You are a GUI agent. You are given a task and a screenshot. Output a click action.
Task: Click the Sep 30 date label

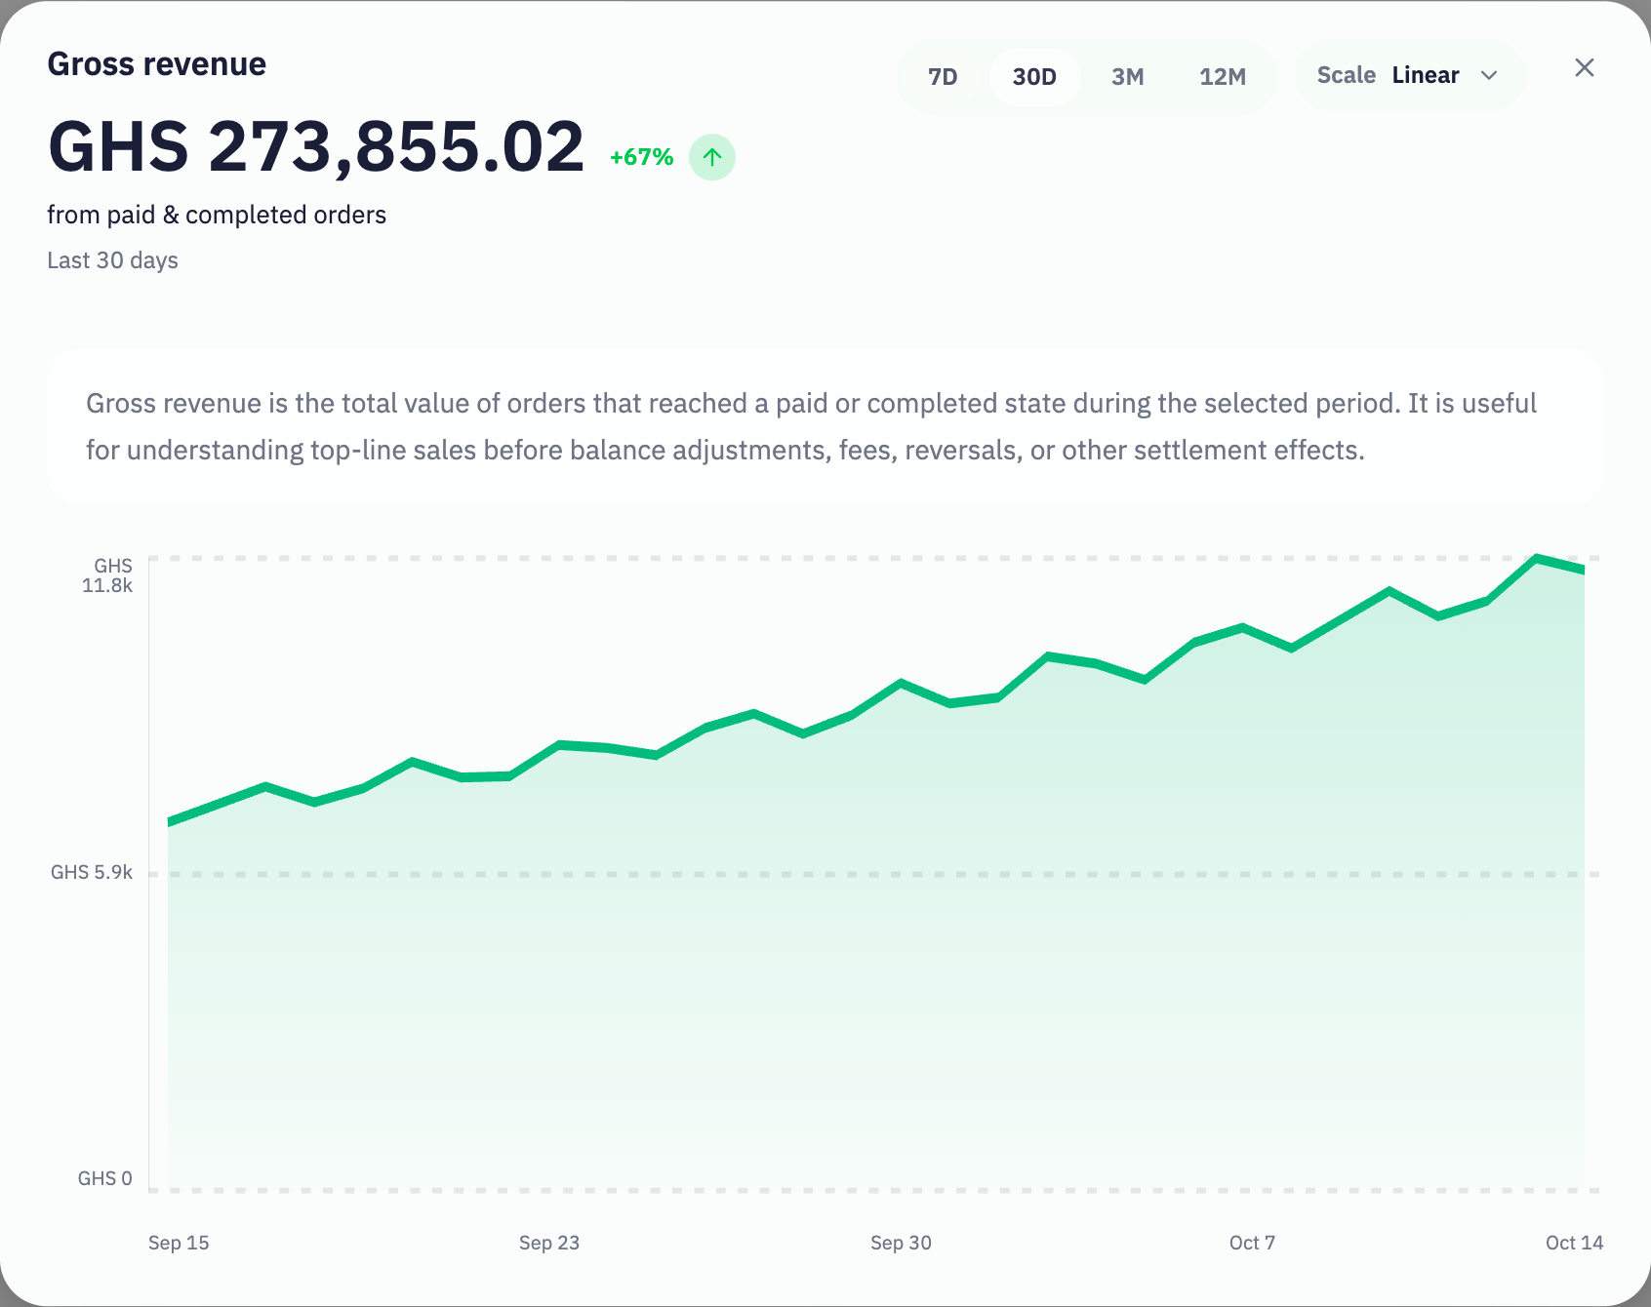[x=901, y=1243]
